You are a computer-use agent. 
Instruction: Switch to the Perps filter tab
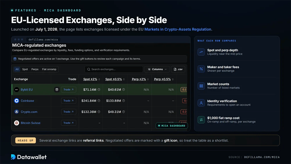pyautogui.click(x=35, y=69)
